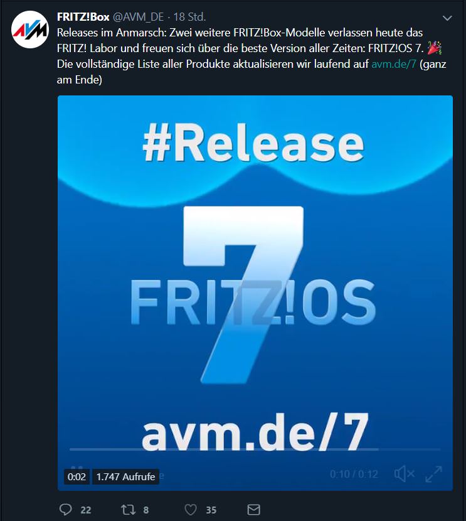Click the party popper emoji
This screenshot has width=466, height=521.
(x=434, y=48)
